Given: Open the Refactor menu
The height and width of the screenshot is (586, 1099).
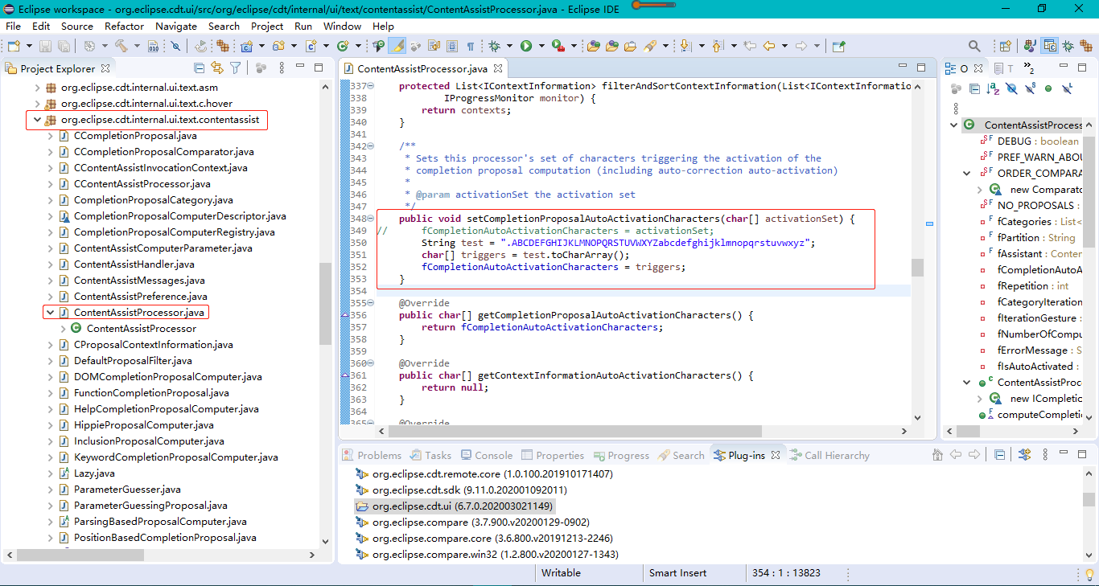Looking at the screenshot, I should [x=124, y=26].
